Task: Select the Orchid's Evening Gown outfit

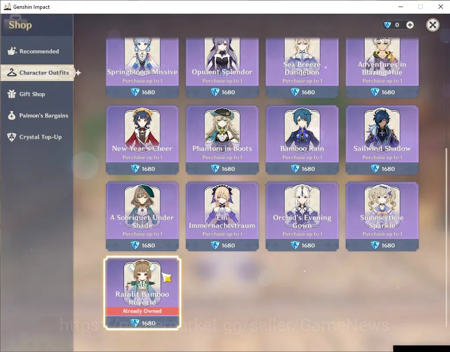Action: click(x=302, y=216)
